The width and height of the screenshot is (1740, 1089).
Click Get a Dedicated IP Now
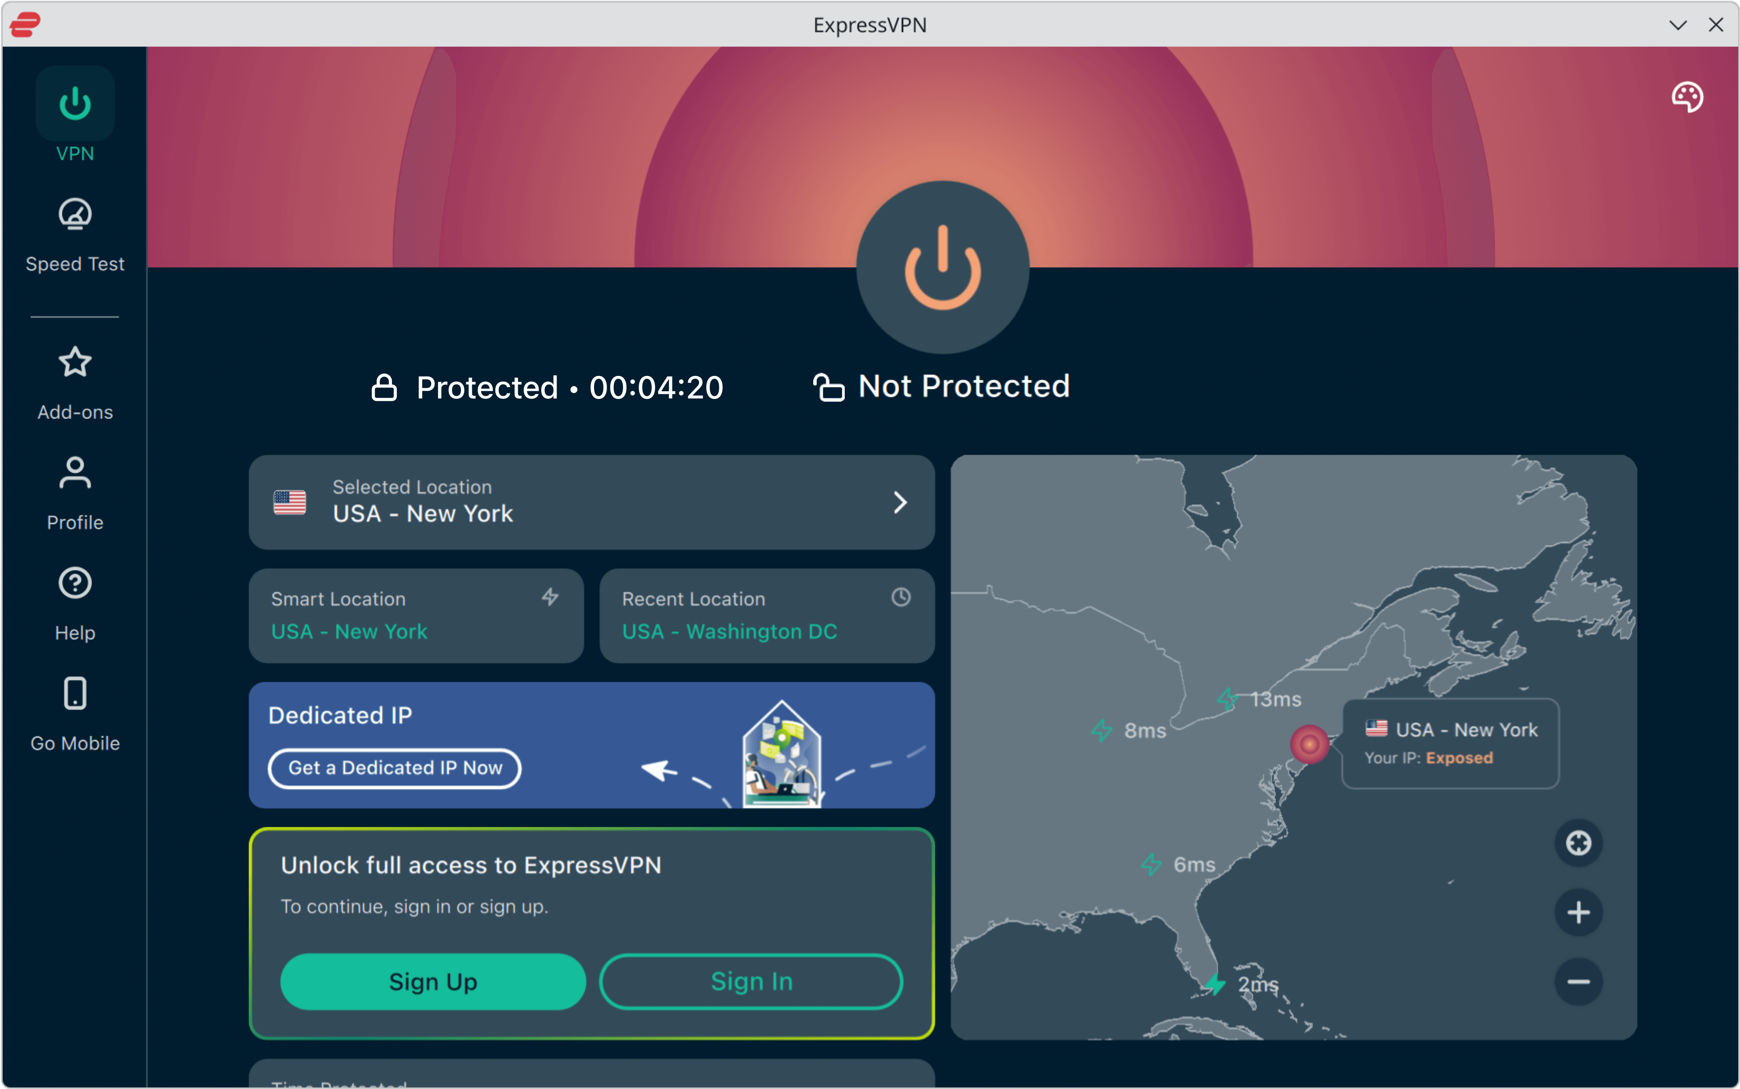pos(395,769)
